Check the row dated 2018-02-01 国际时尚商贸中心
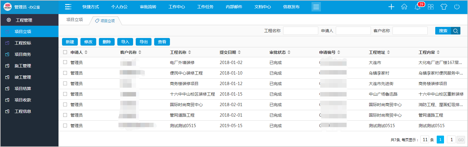Screen dimensions: 468x147 click(65, 104)
